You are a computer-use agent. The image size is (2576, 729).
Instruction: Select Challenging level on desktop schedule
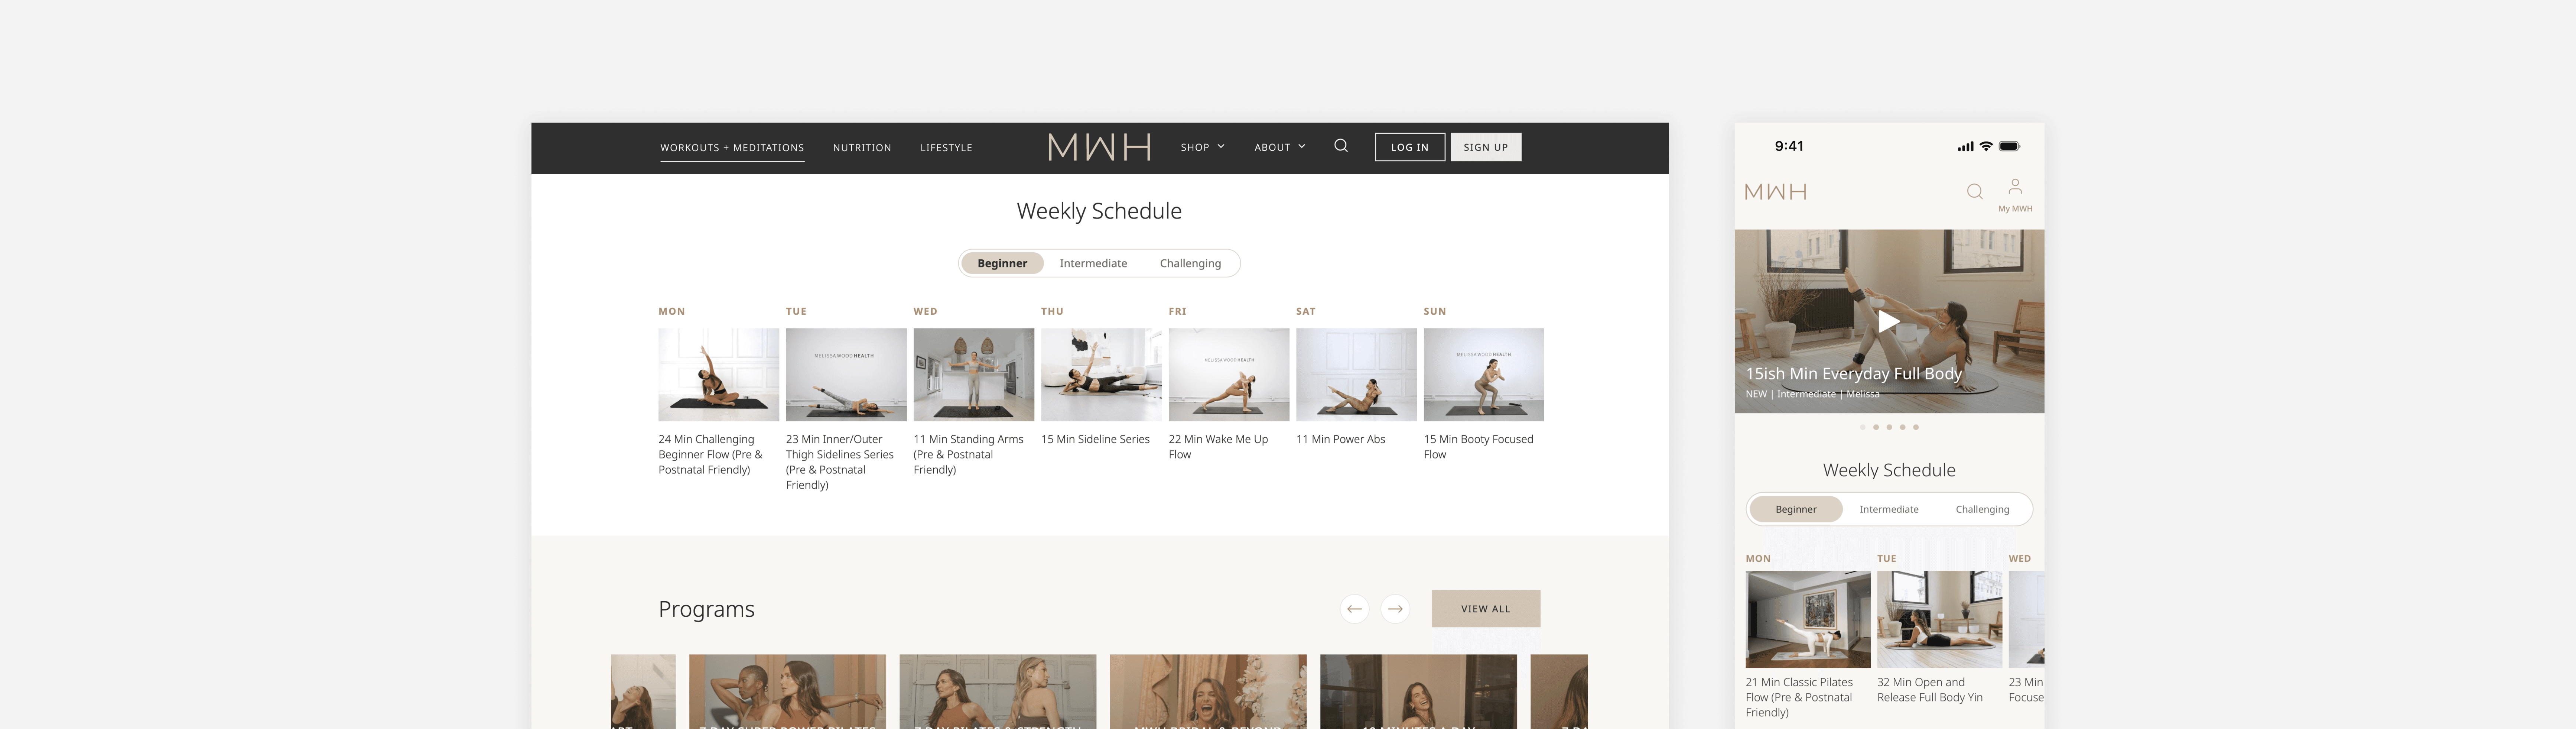click(x=1190, y=263)
